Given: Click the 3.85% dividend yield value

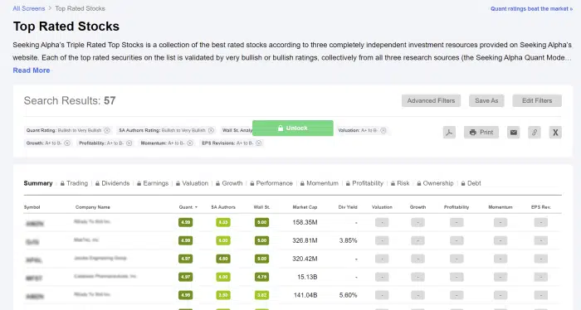Looking at the screenshot, I should pos(349,240).
